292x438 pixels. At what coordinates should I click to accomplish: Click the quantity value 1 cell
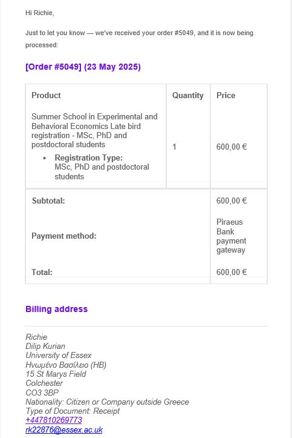click(175, 147)
